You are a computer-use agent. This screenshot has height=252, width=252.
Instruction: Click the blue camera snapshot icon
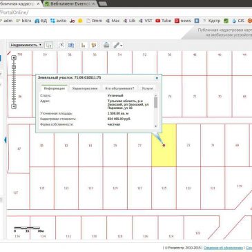click(x=71, y=45)
